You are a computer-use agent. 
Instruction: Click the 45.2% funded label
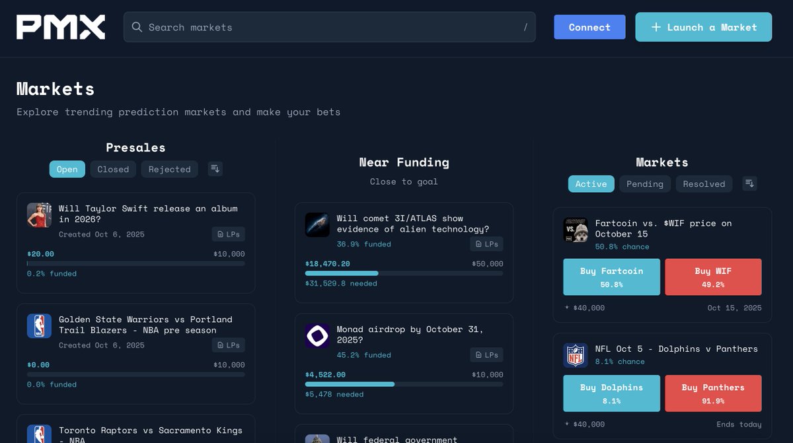pyautogui.click(x=364, y=355)
